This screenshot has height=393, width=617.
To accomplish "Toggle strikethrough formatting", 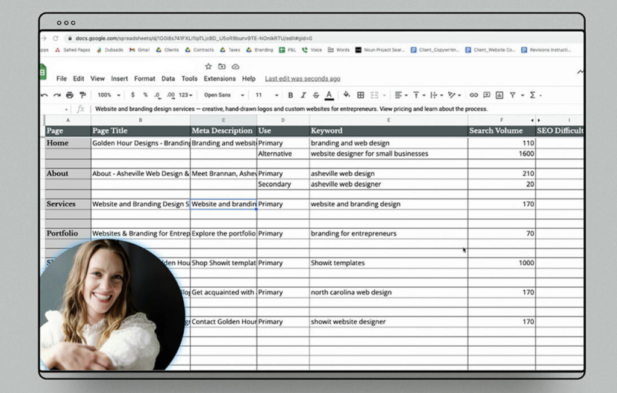I will pyautogui.click(x=316, y=95).
